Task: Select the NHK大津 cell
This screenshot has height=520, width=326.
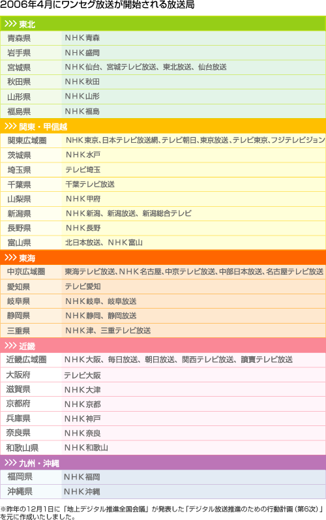Action: [194, 390]
